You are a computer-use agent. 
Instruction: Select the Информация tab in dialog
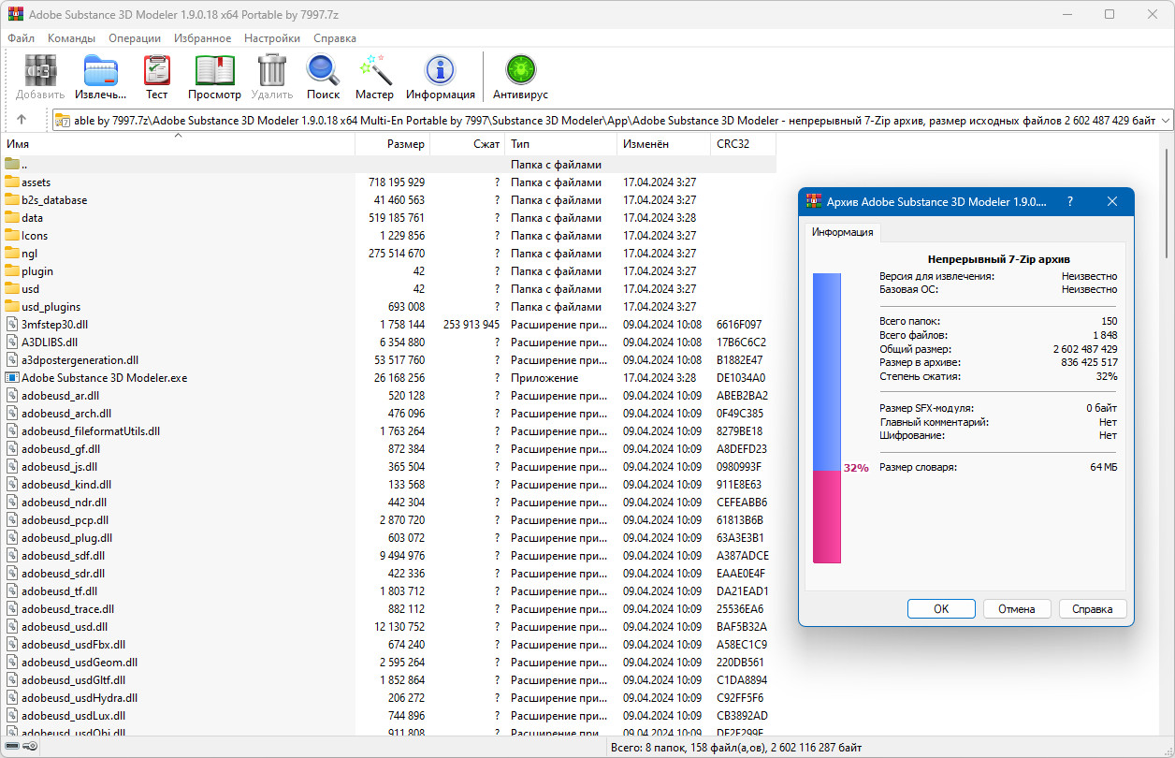click(x=842, y=232)
